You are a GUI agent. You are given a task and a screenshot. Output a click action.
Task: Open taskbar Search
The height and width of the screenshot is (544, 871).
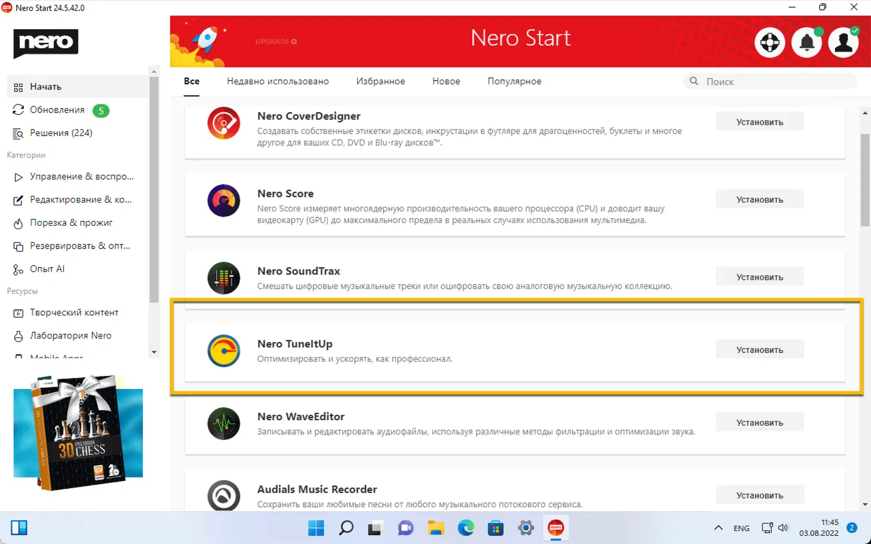346,528
